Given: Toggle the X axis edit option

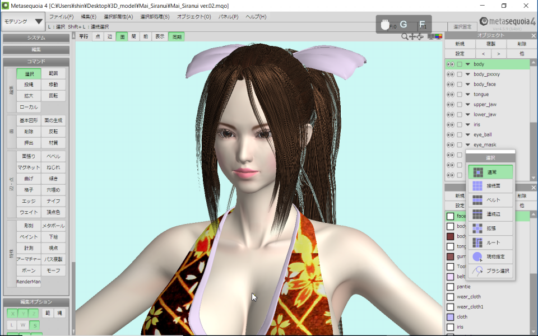Looking at the screenshot, I should 13,314.
